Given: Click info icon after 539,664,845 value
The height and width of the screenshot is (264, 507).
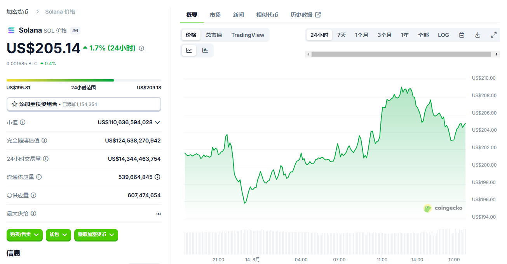Looking at the screenshot, I should tap(157, 177).
